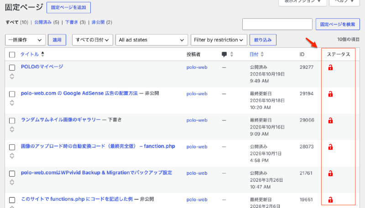Click author polo-web in row ID 29194
The height and width of the screenshot is (208, 365).
(x=197, y=94)
